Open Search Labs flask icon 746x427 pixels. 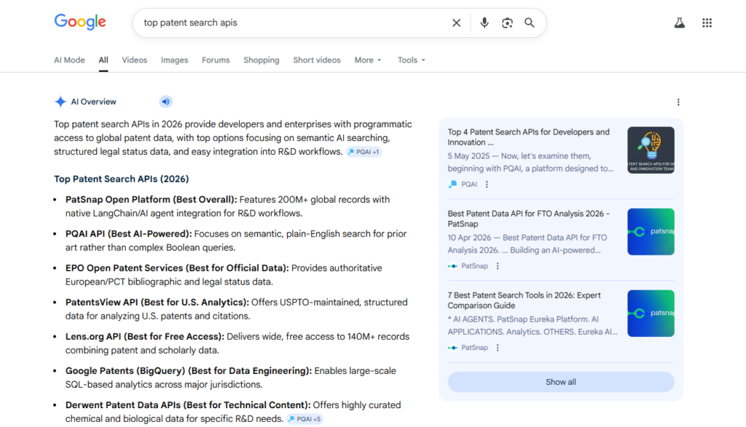click(x=679, y=23)
